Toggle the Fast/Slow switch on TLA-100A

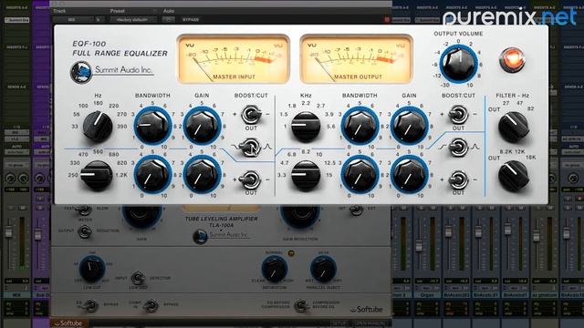coord(85,210)
